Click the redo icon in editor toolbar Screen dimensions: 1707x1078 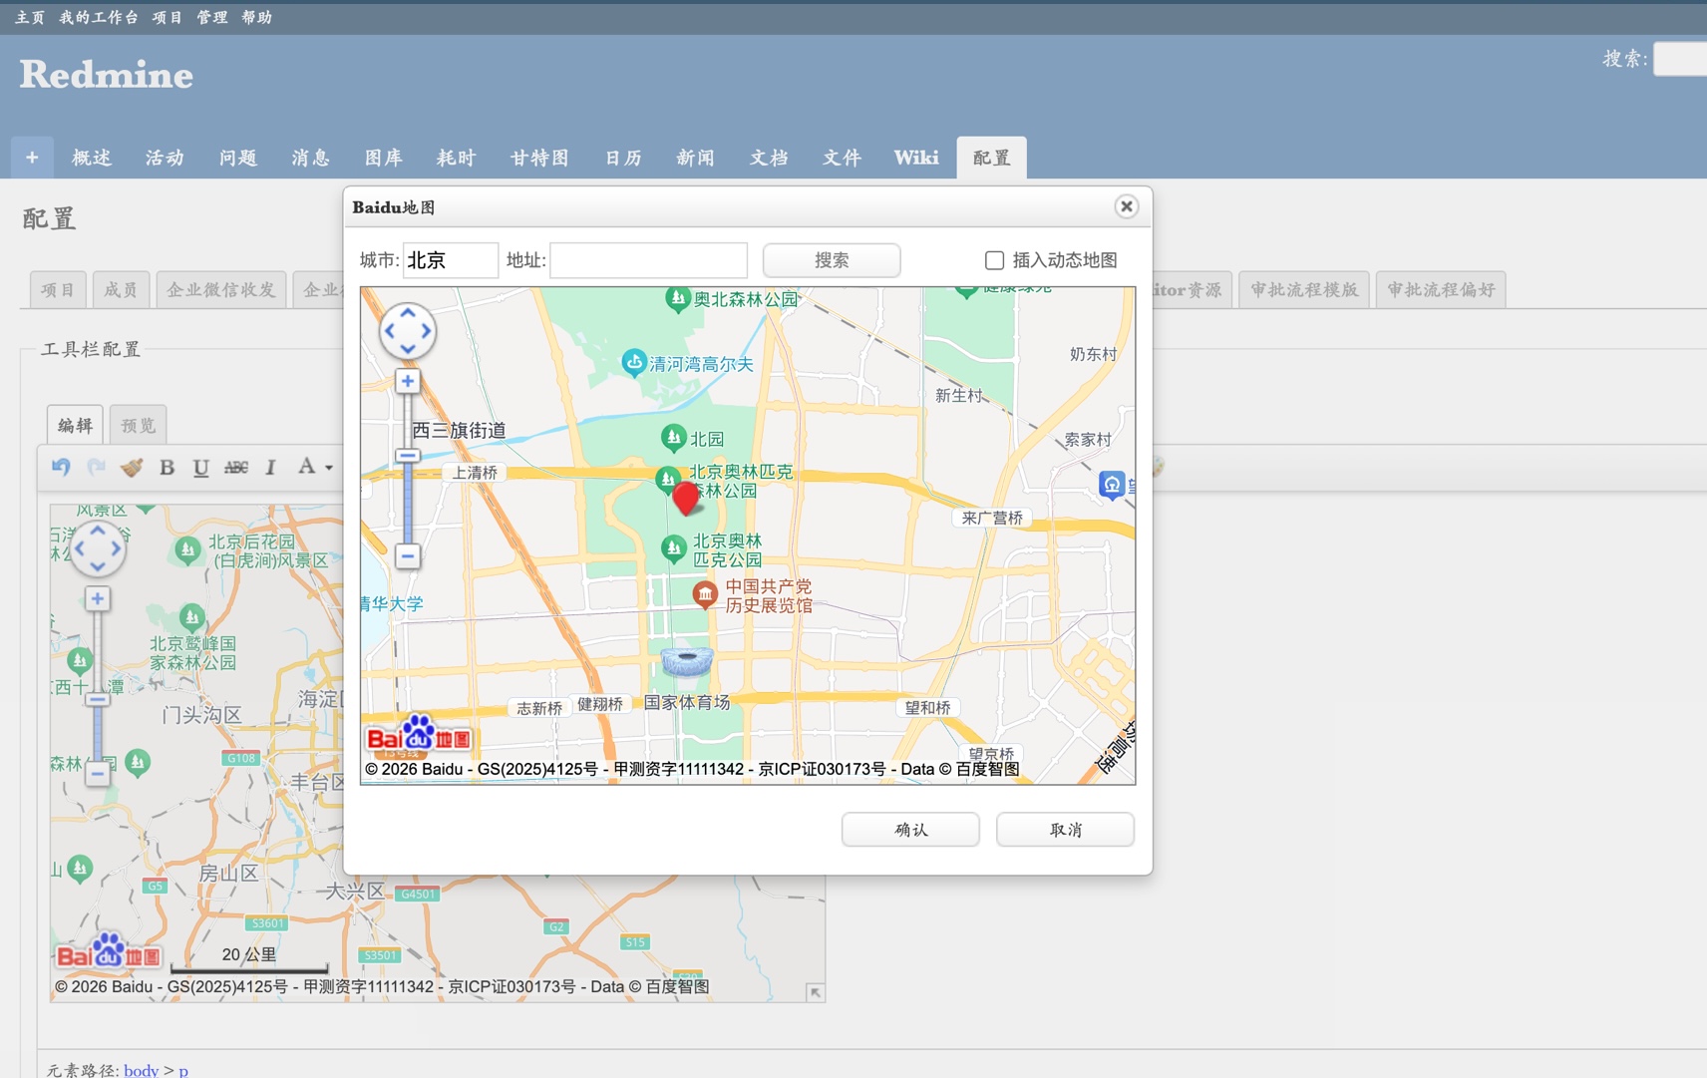[96, 467]
